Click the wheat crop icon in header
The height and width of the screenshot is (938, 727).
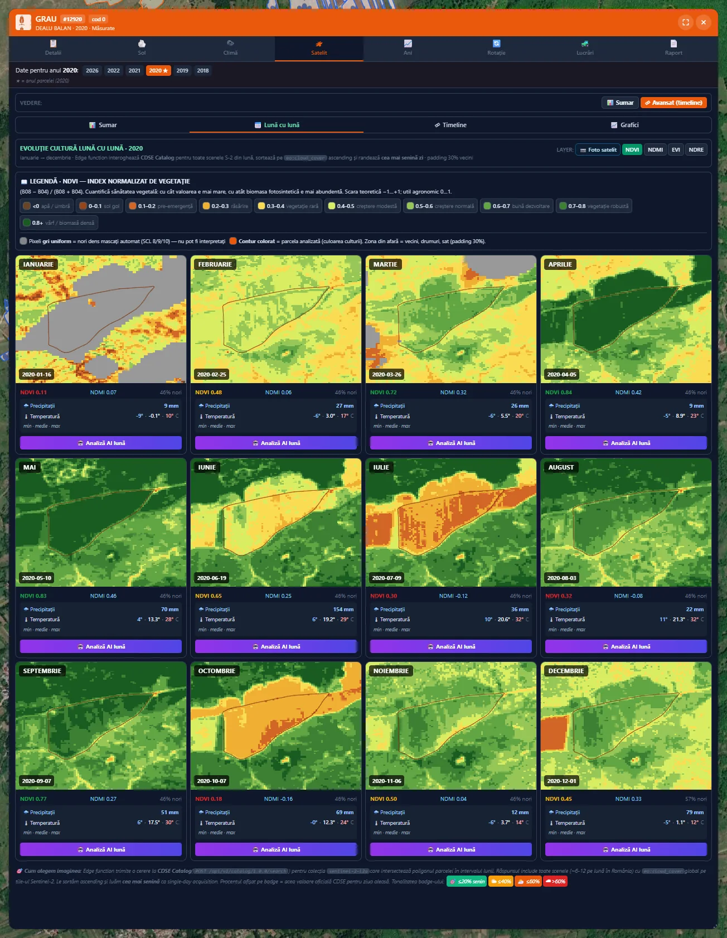click(x=23, y=22)
